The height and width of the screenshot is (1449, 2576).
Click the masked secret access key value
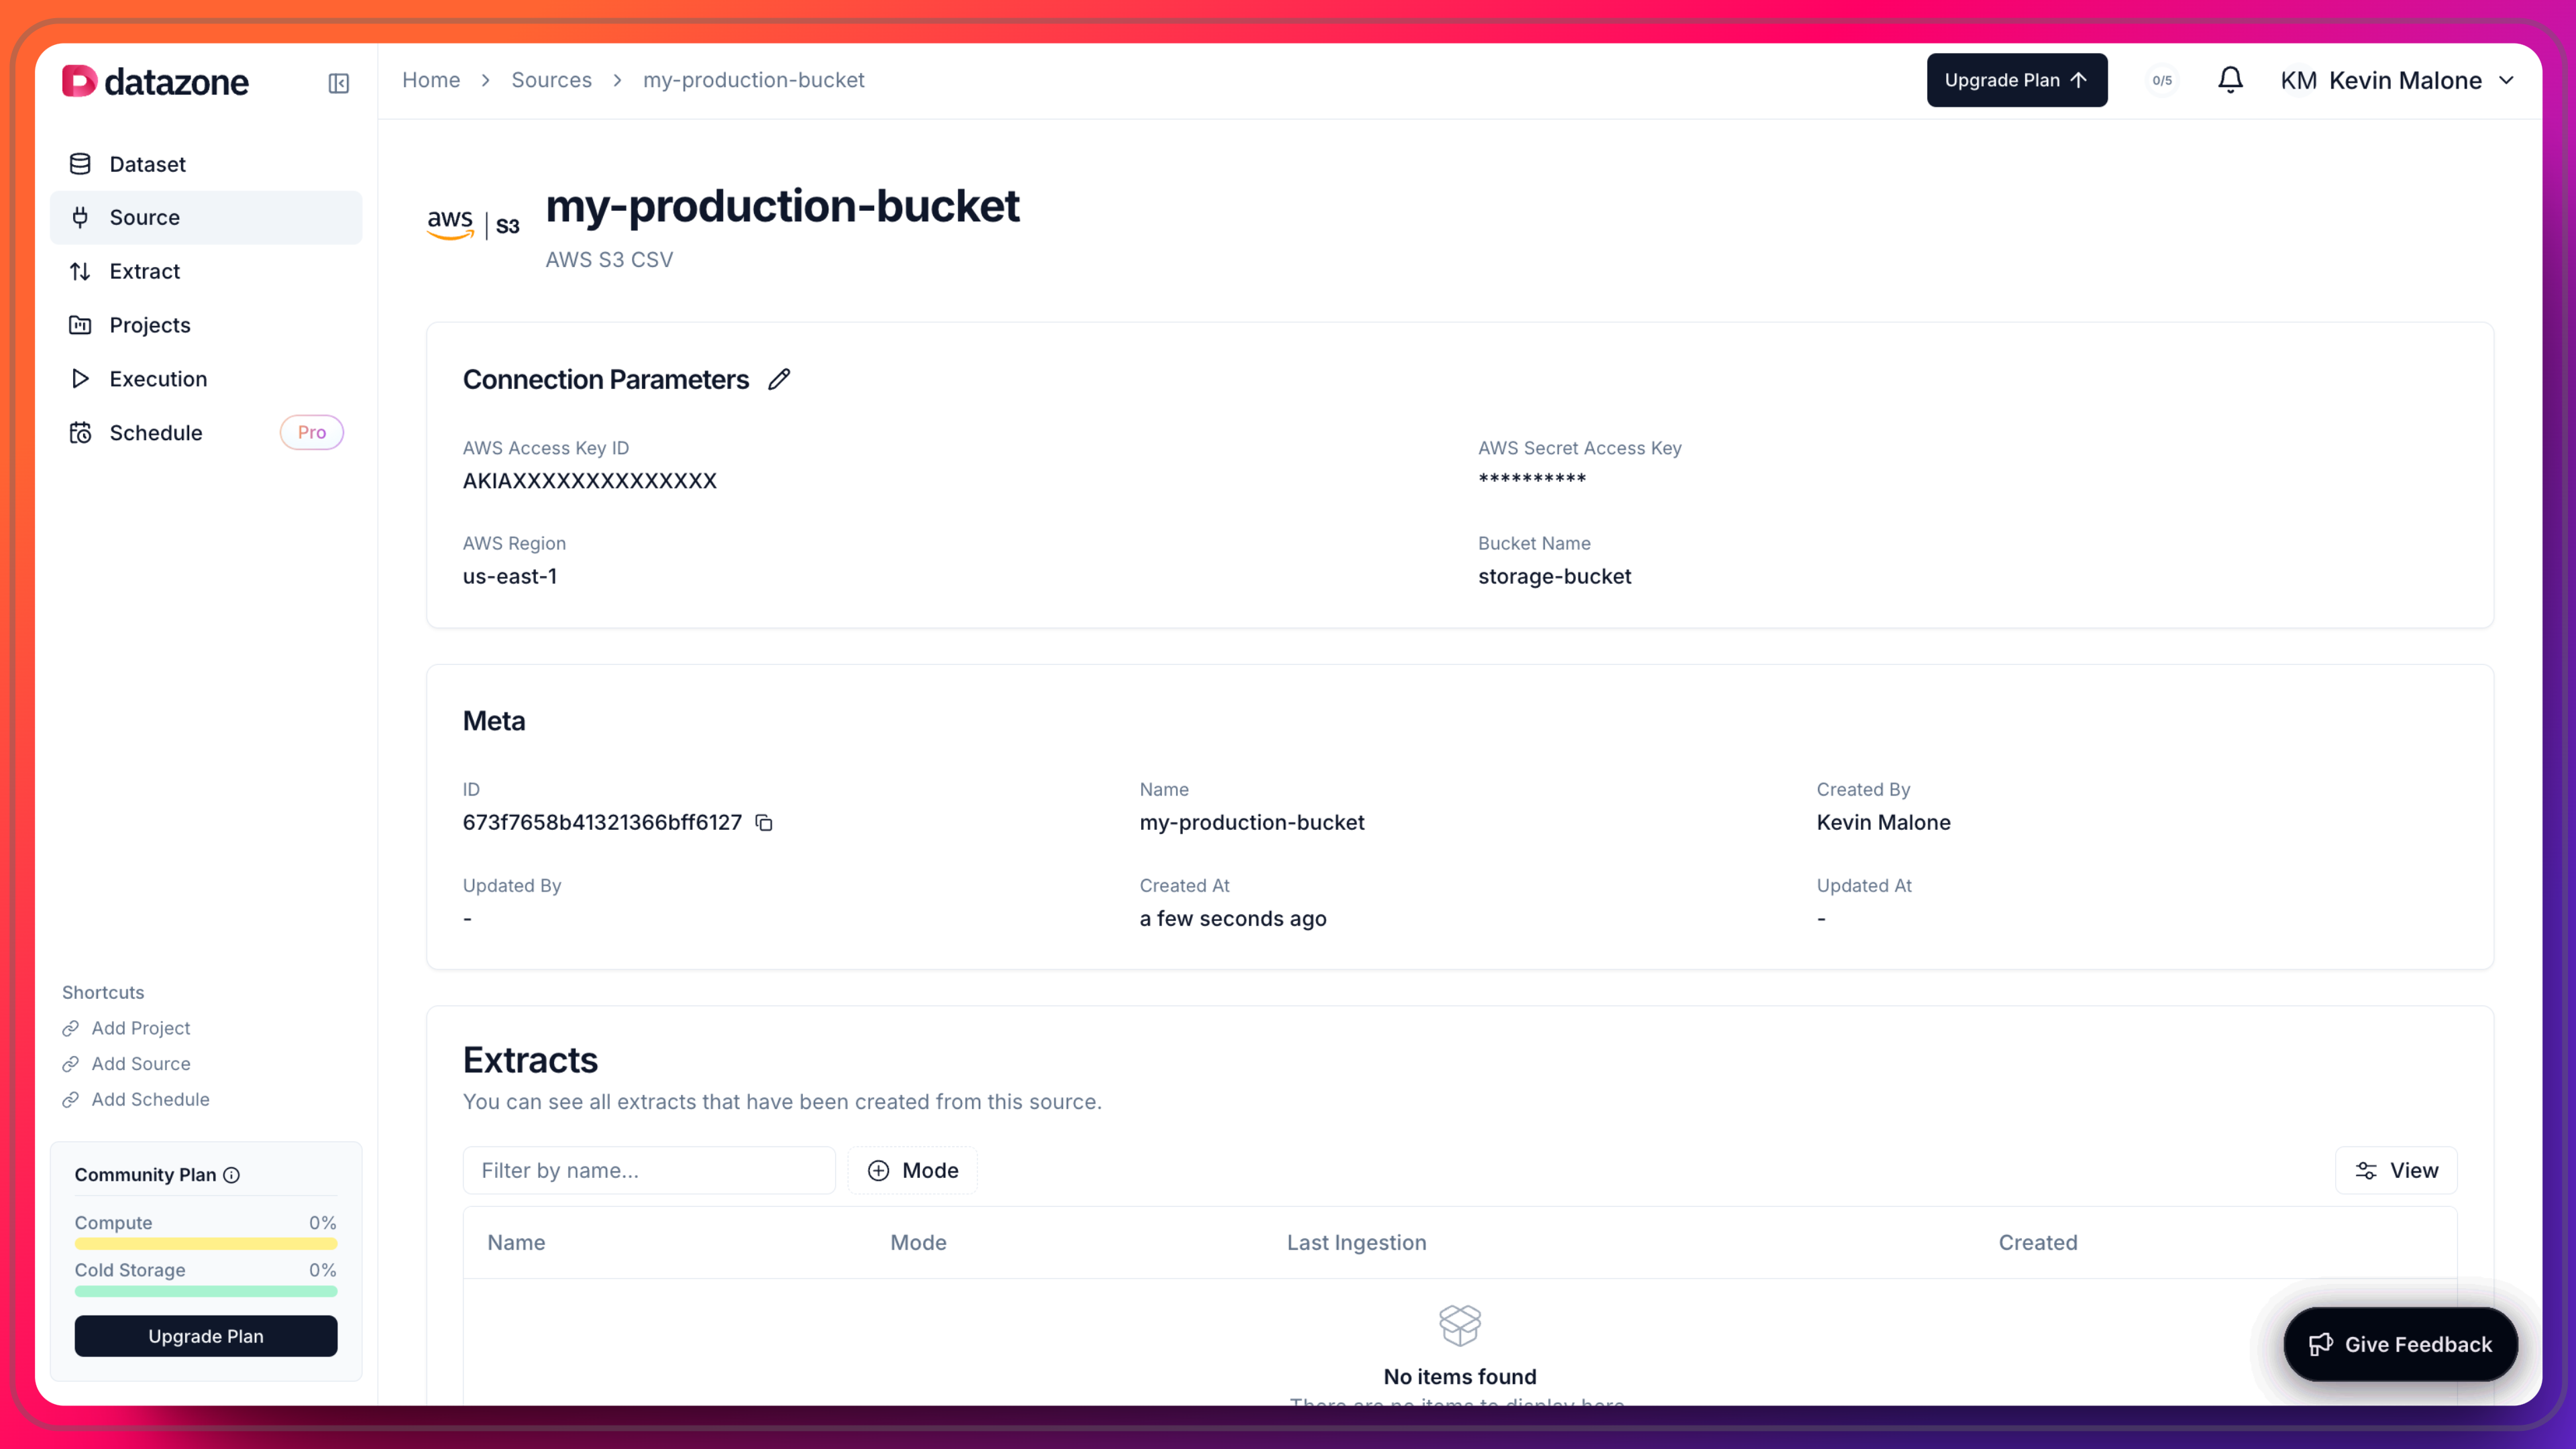(1532, 479)
